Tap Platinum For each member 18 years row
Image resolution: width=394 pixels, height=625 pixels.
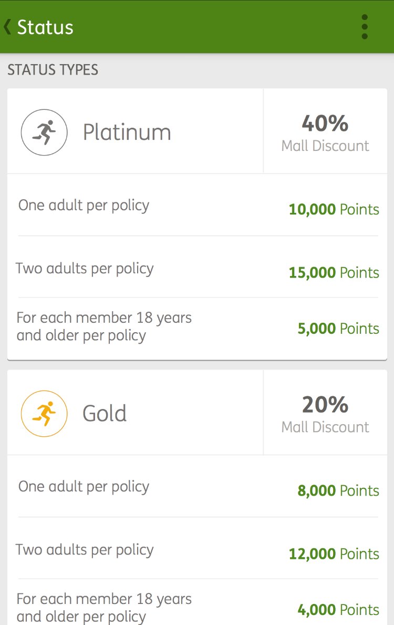coord(197,329)
